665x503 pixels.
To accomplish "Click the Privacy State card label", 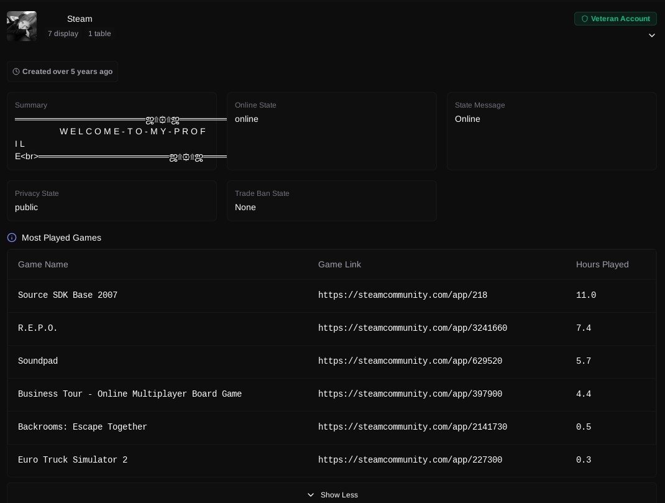I will [37, 193].
